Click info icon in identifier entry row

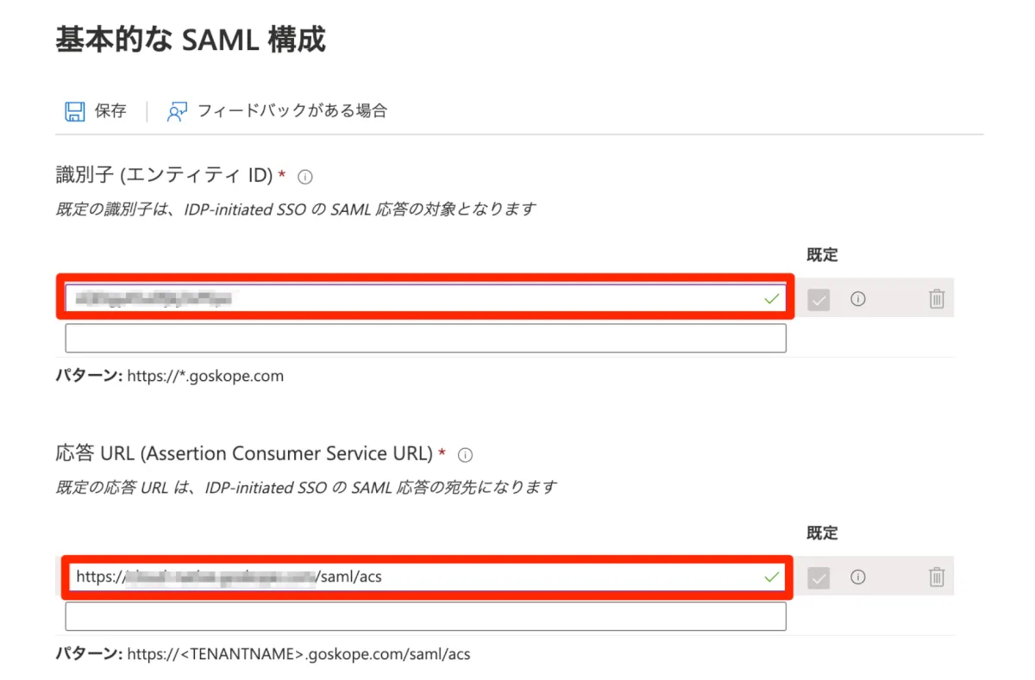tap(857, 299)
